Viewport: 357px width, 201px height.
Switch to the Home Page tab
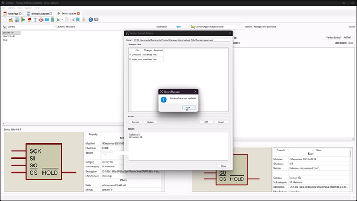13,13
